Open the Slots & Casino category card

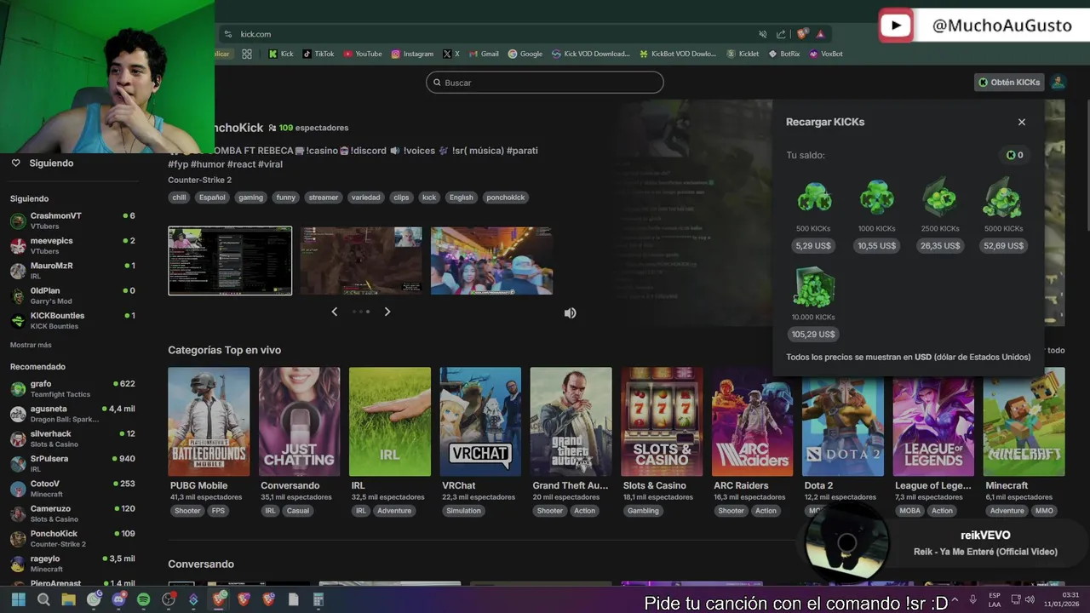coord(662,421)
